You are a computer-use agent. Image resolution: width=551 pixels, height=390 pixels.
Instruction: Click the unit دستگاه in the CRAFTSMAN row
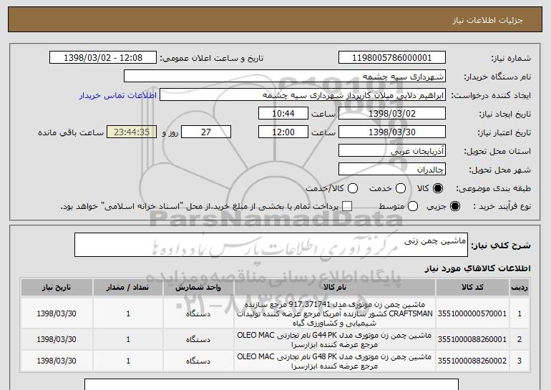pos(198,313)
